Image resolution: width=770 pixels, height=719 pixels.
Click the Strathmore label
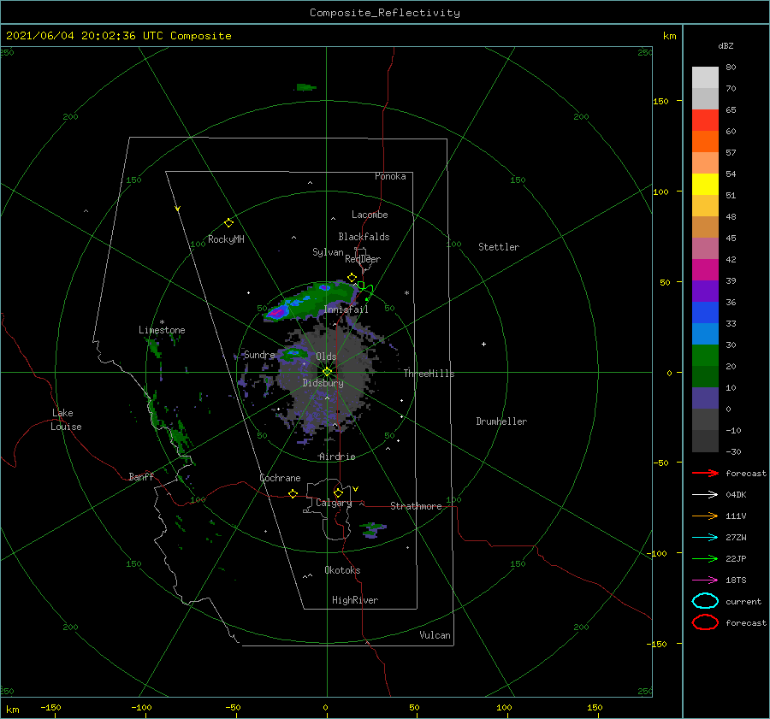tap(416, 506)
